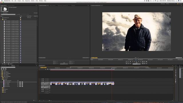Screen dimensions: 183x103
Task: Open the Sequence menu
Action: tap(27, 1)
